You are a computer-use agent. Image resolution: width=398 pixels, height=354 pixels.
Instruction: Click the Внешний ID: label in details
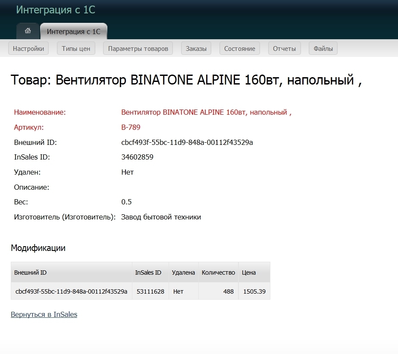pos(35,142)
